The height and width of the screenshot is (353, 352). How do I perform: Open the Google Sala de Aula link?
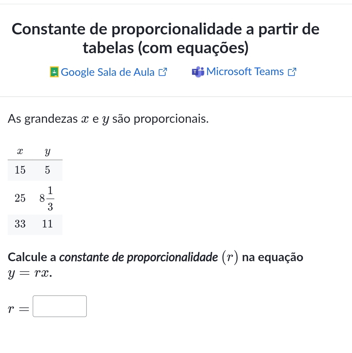click(x=107, y=72)
